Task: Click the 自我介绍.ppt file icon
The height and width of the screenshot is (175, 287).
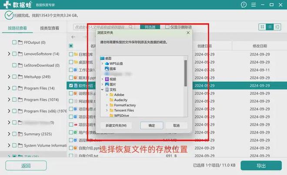Action: pos(75,148)
